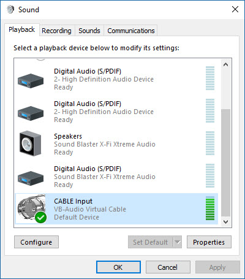Click the scroll down arrow of device list
The height and width of the screenshot is (279, 245).
coord(225,222)
